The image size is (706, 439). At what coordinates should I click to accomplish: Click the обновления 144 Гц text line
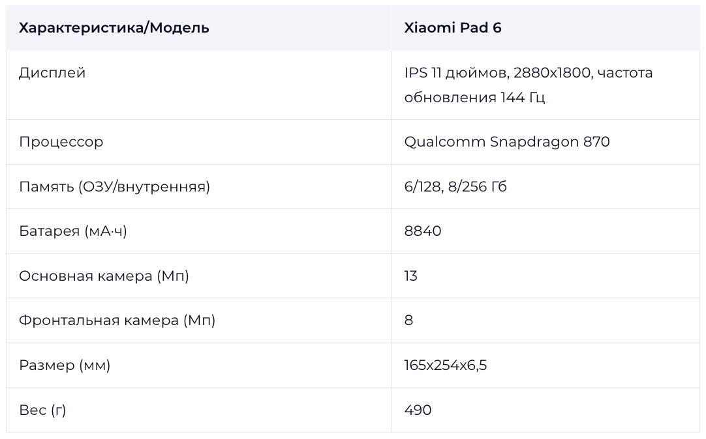(x=474, y=98)
